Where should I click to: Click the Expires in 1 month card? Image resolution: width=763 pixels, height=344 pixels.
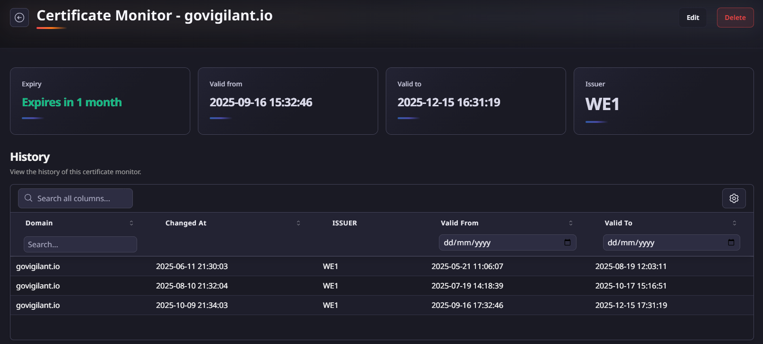pos(100,101)
